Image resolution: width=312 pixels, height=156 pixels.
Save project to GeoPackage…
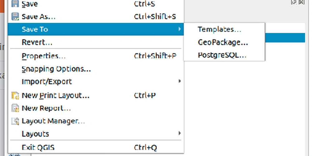[223, 42]
